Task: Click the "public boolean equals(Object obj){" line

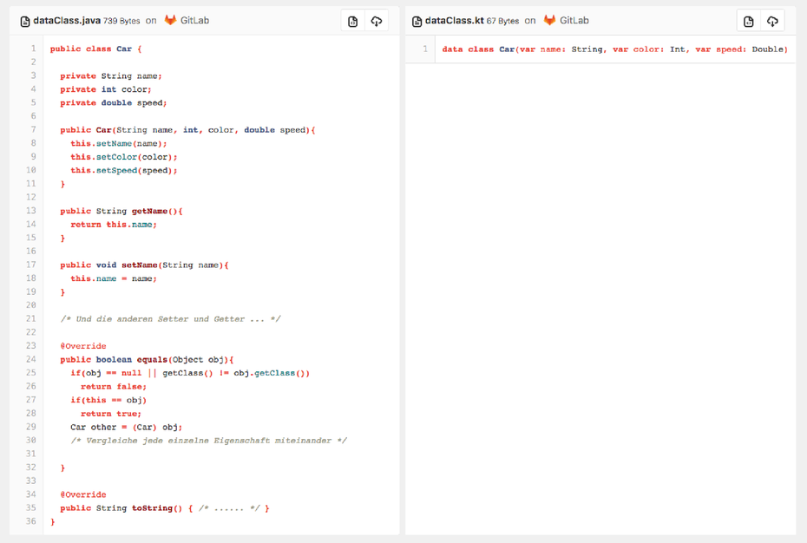Action: pyautogui.click(x=148, y=359)
